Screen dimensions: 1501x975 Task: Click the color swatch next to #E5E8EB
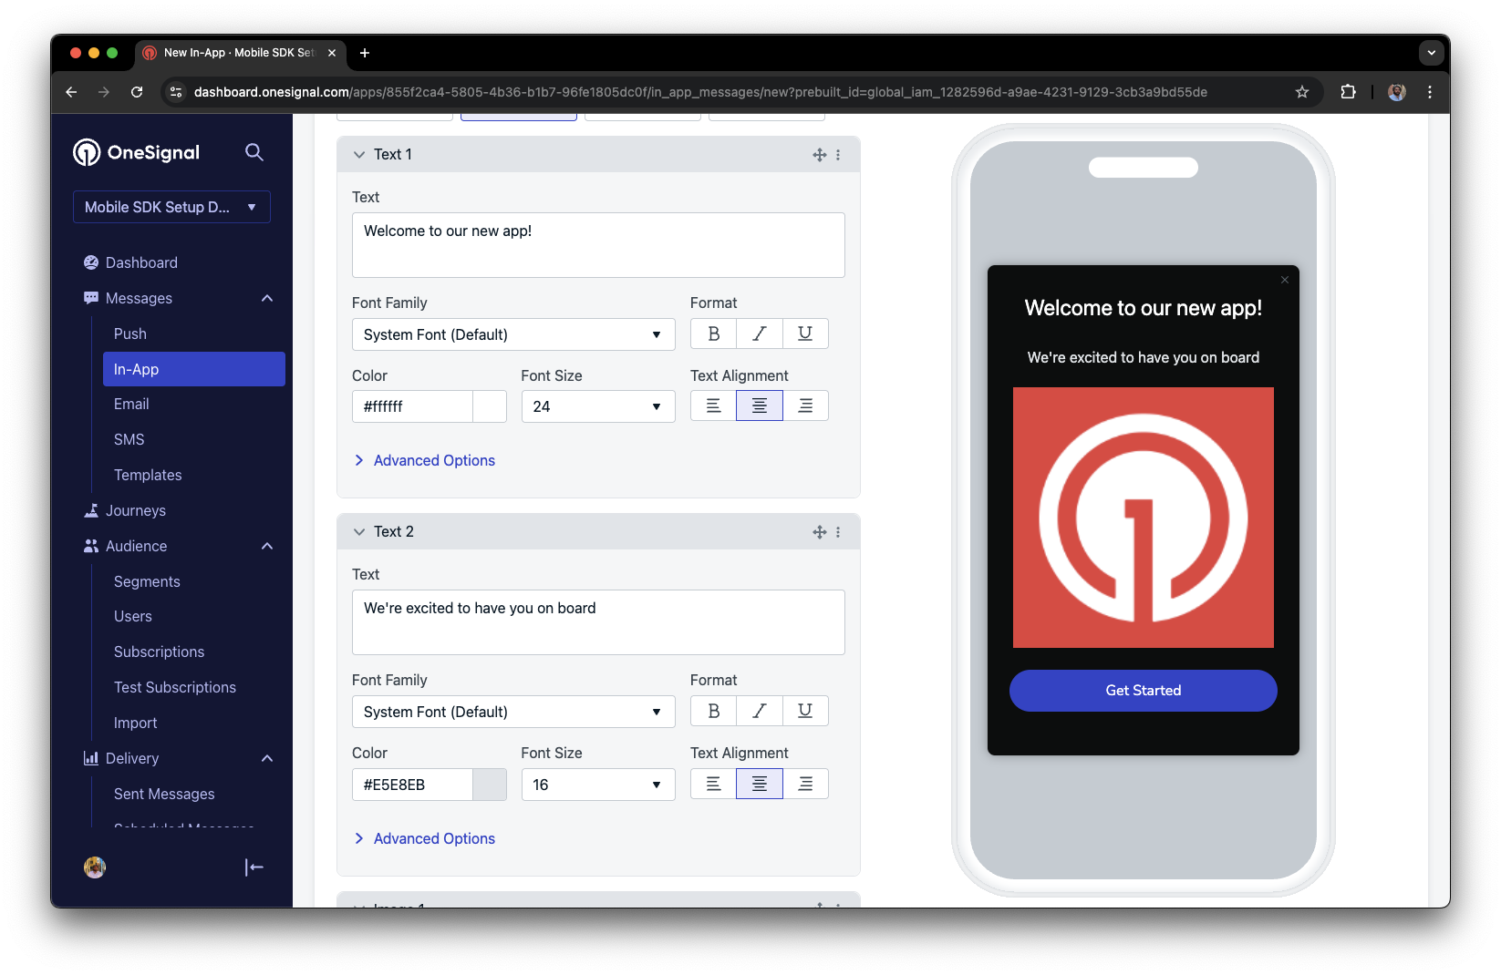(490, 785)
